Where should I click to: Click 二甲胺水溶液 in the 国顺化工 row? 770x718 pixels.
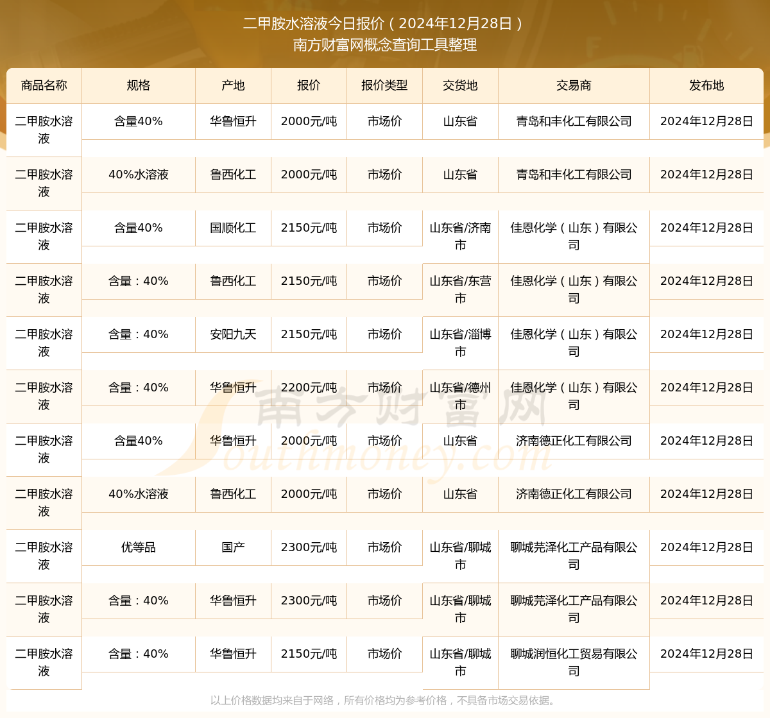tap(44, 236)
